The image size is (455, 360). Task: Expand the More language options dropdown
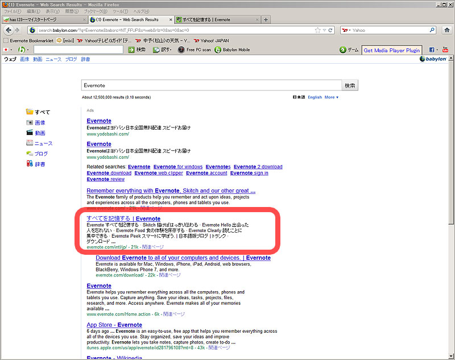[332, 97]
